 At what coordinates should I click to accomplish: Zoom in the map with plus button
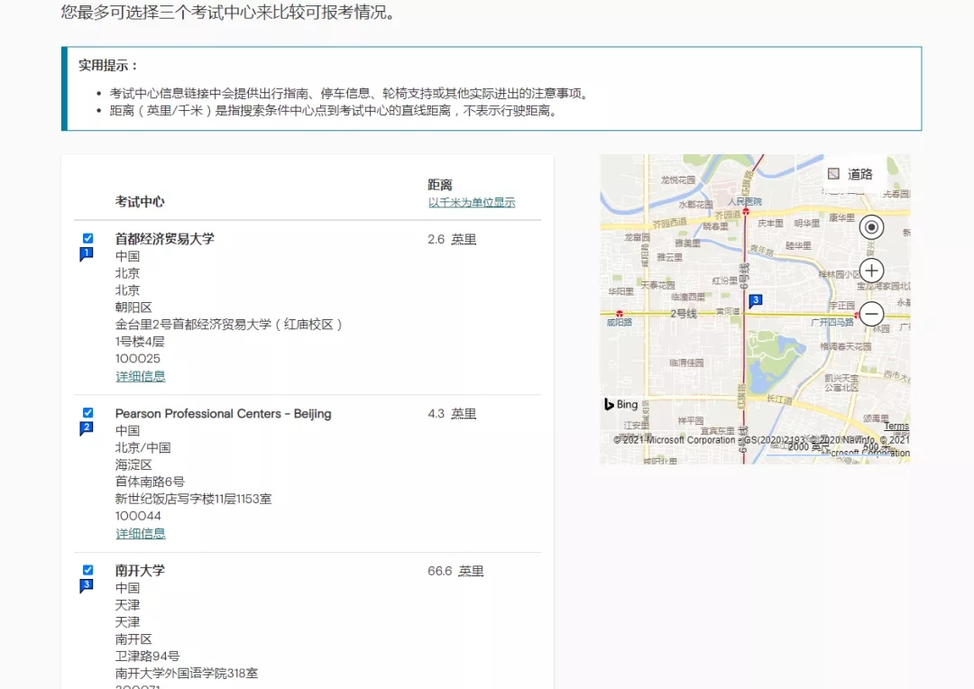tap(871, 271)
